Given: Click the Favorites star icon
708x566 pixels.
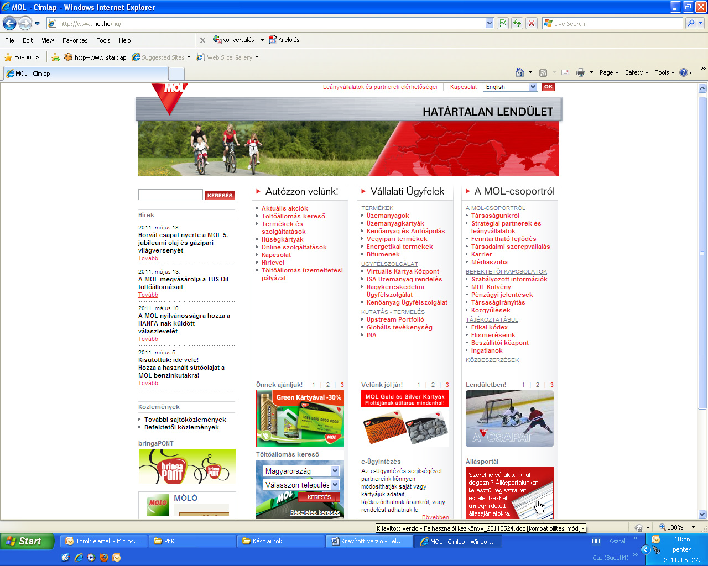Looking at the screenshot, I should click(x=8, y=57).
